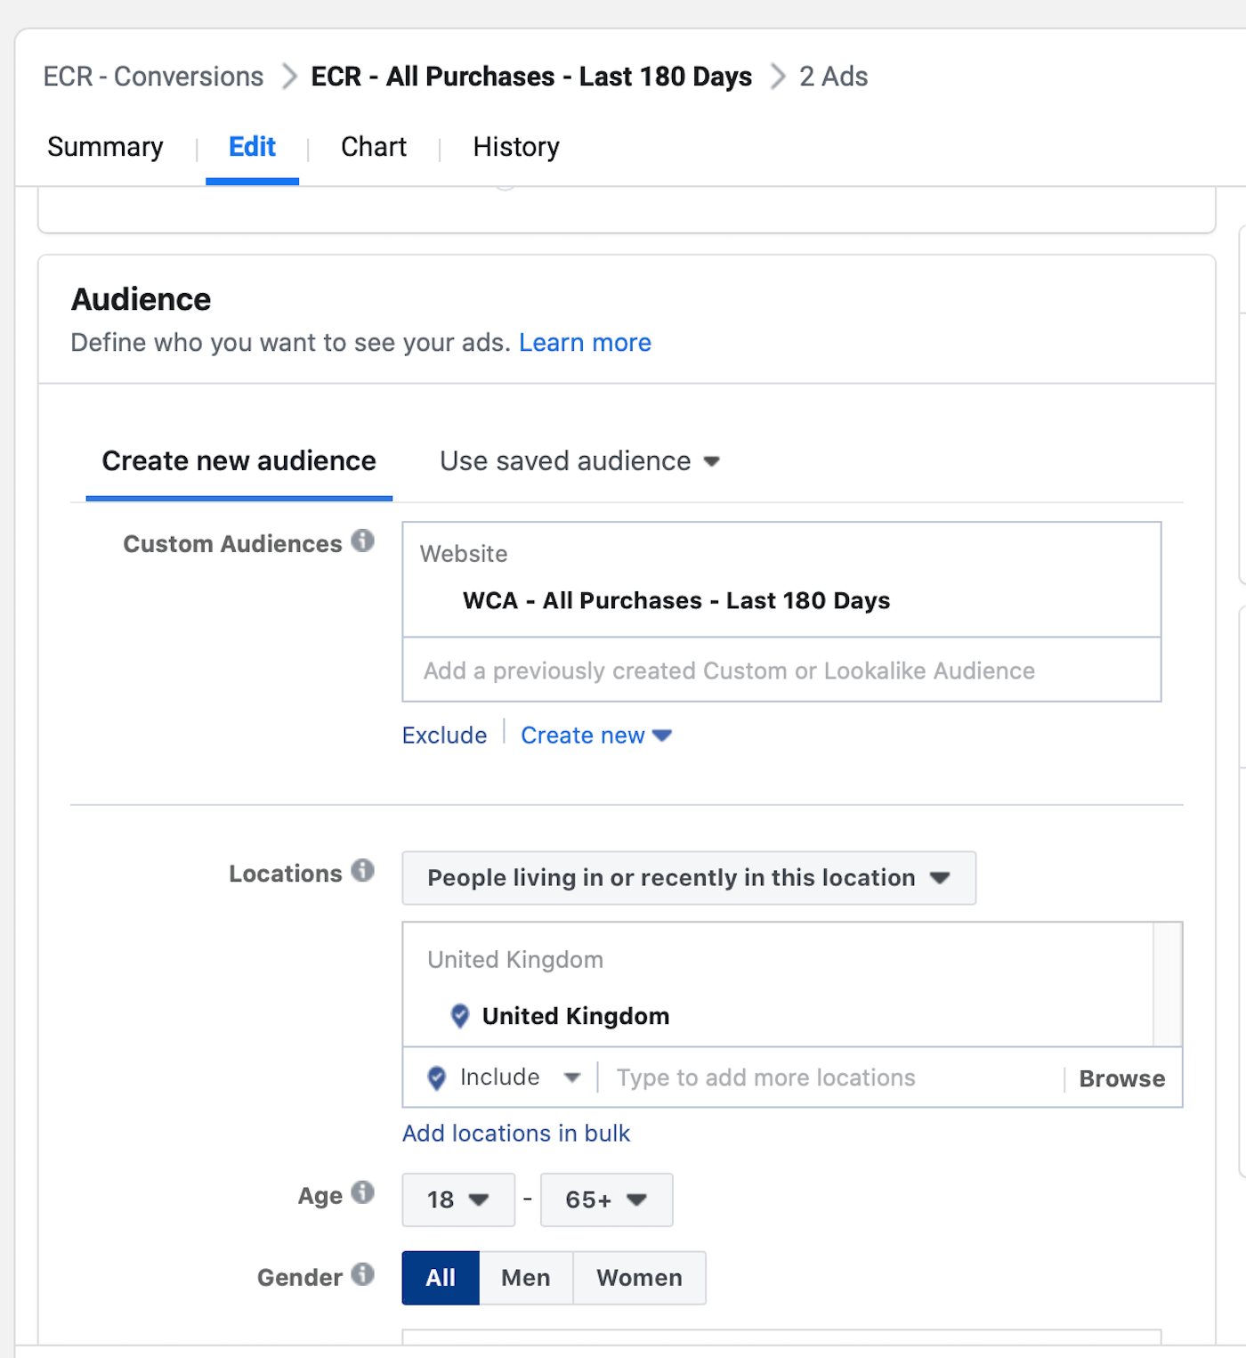This screenshot has height=1358, width=1246.
Task: Open the History tab
Action: (x=516, y=147)
